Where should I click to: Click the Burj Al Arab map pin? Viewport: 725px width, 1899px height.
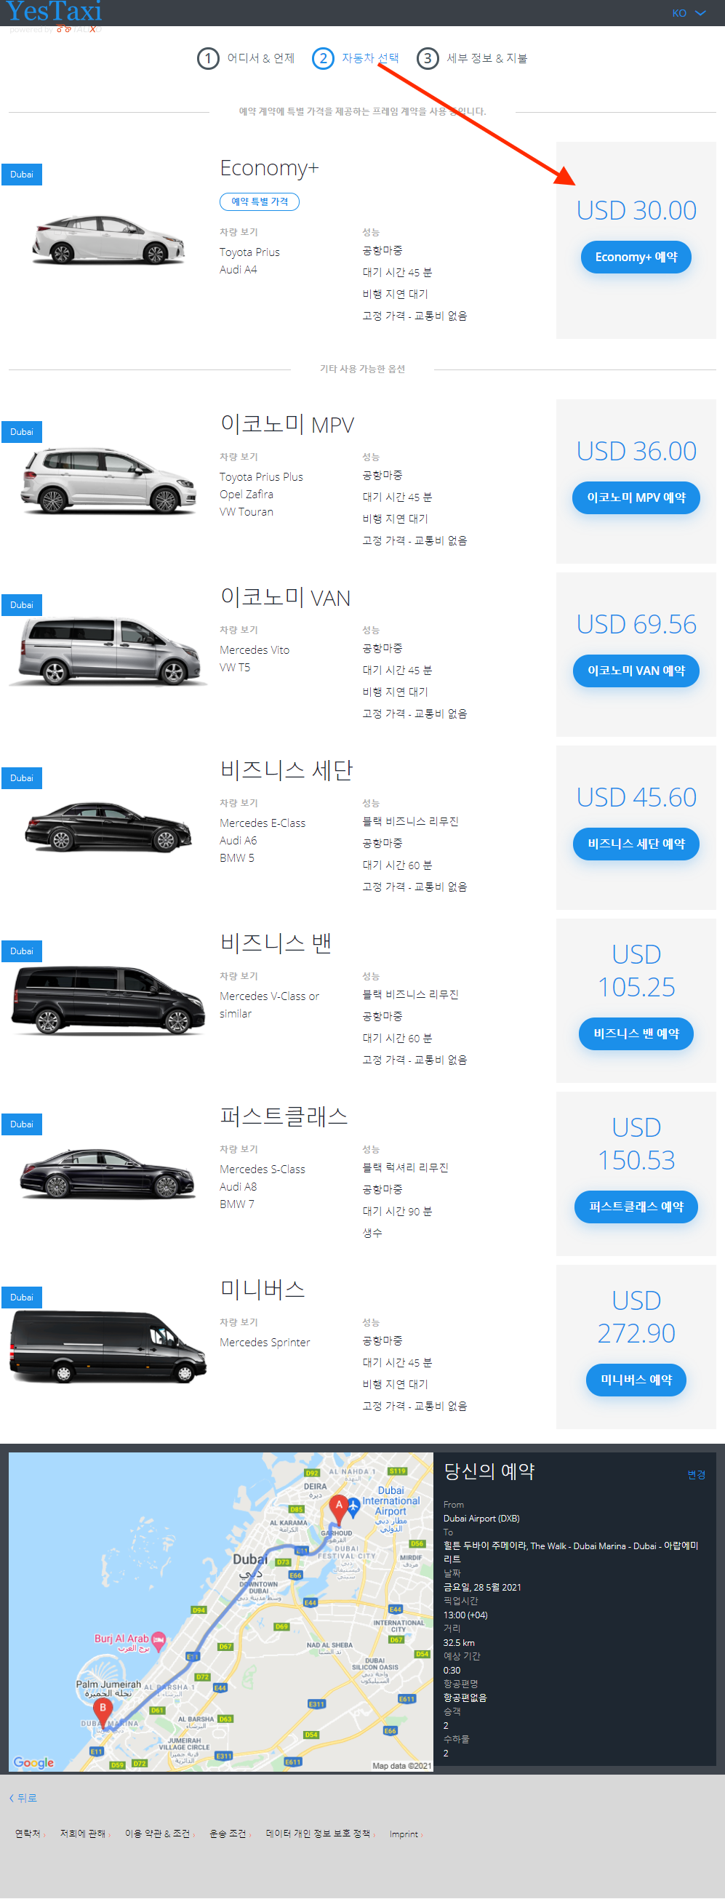pyautogui.click(x=159, y=1640)
